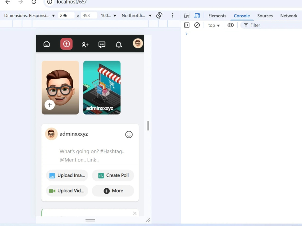This screenshot has width=302, height=226.
Task: Open the chat messages icon
Action: coord(102,45)
